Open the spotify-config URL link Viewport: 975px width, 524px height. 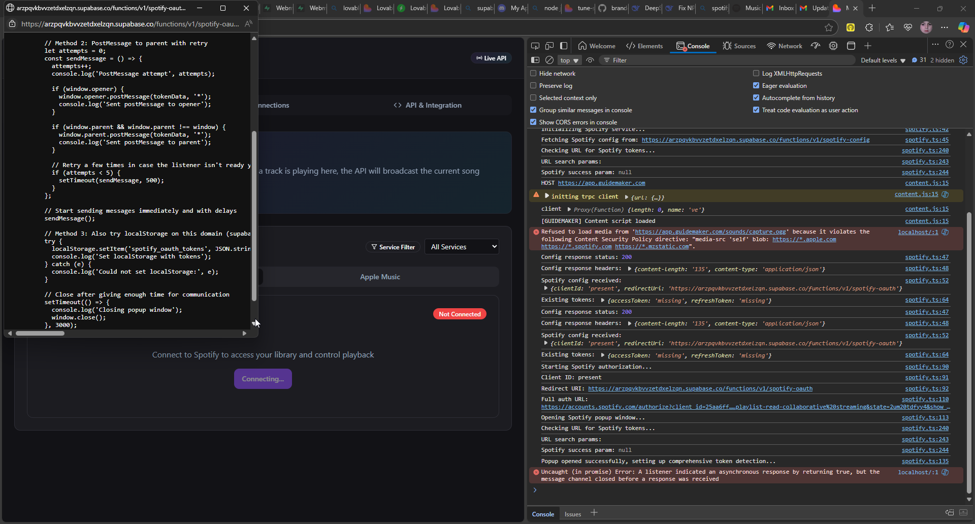755,140
